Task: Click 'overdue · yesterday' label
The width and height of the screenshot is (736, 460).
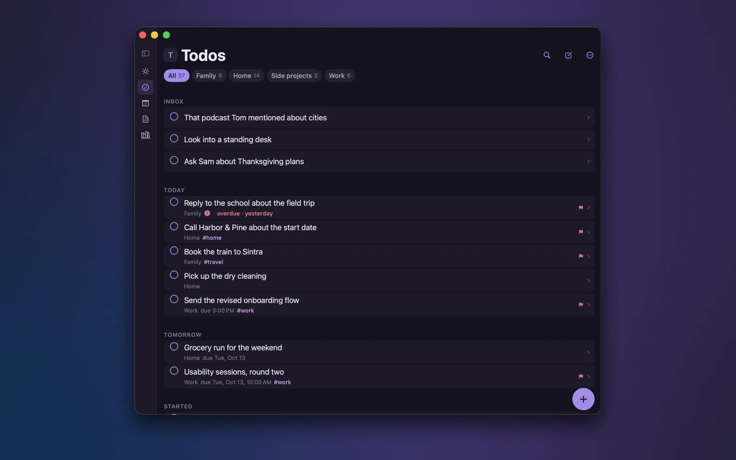Action: pos(245,213)
